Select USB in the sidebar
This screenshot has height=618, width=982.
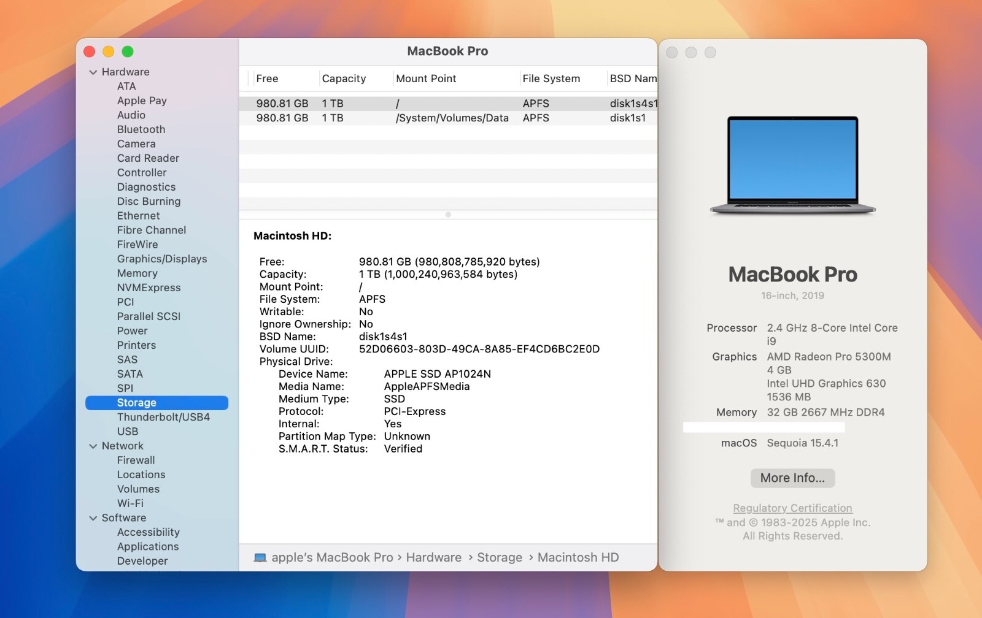[x=128, y=432]
